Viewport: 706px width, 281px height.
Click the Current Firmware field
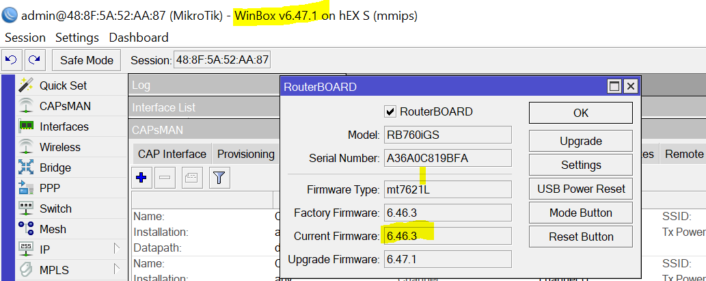[448, 236]
